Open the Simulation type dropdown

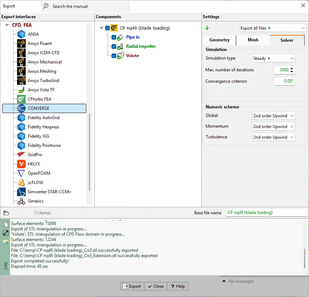[x=273, y=58]
